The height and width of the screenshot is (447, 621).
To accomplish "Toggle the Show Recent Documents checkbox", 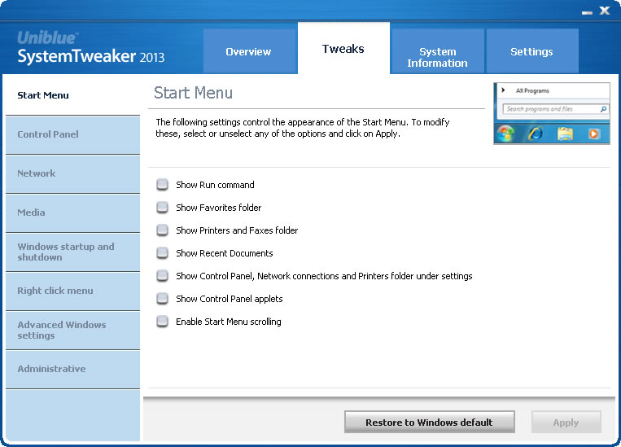I will coord(162,253).
